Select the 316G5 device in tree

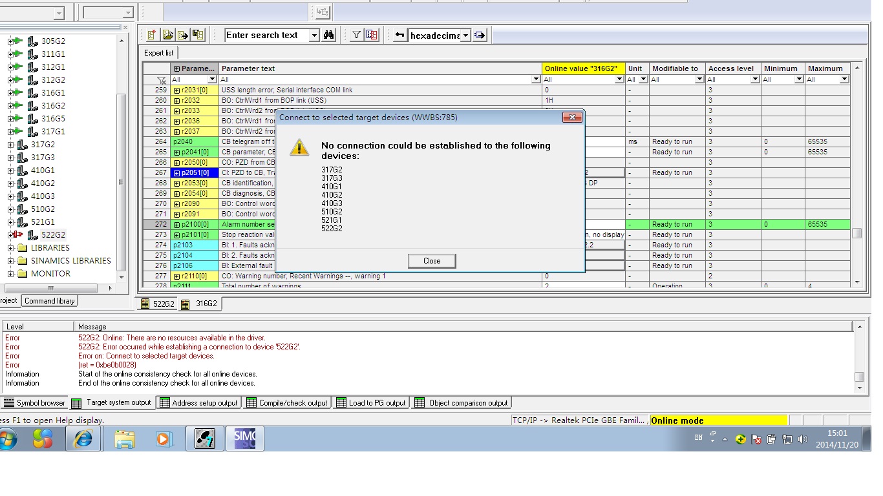tap(53, 118)
